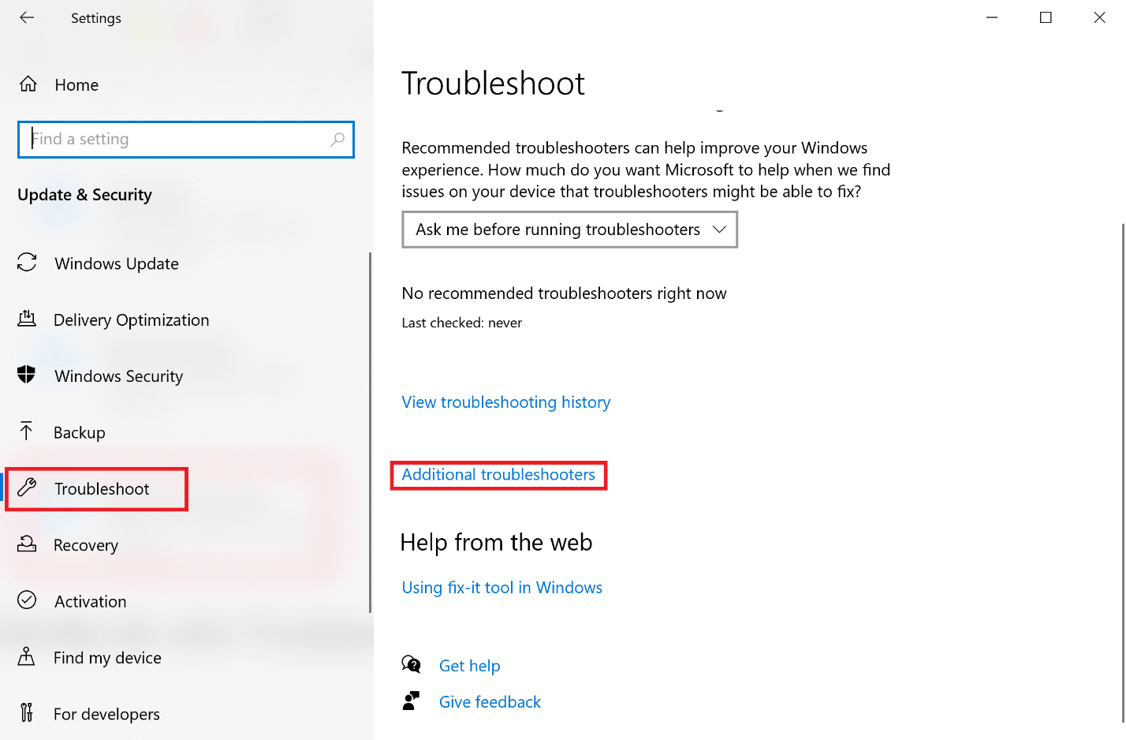Open the troubleshooter preference dropdown

(569, 230)
